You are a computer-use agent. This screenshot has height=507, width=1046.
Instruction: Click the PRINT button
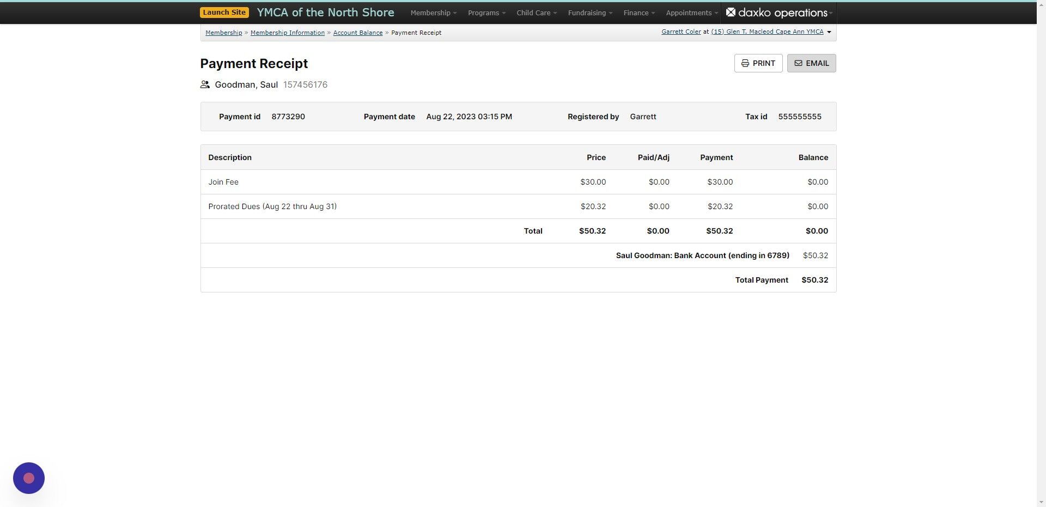[x=758, y=63]
